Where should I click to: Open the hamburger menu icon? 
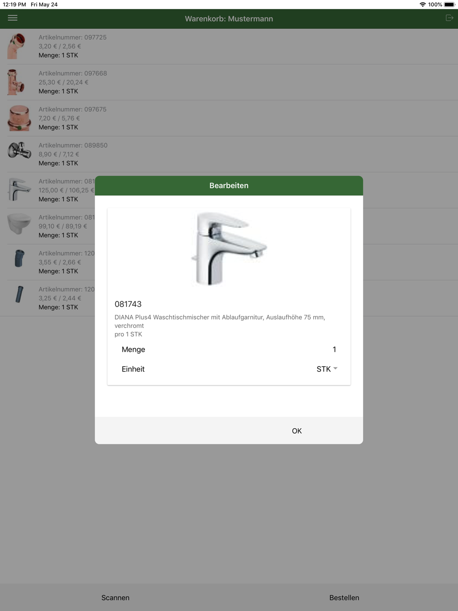(x=13, y=18)
